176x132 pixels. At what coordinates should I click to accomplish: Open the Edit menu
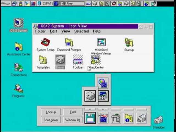[53, 31]
